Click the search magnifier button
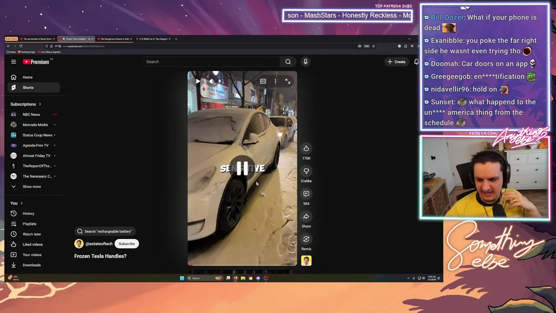Viewport: 556px width, 313px height. (288, 62)
